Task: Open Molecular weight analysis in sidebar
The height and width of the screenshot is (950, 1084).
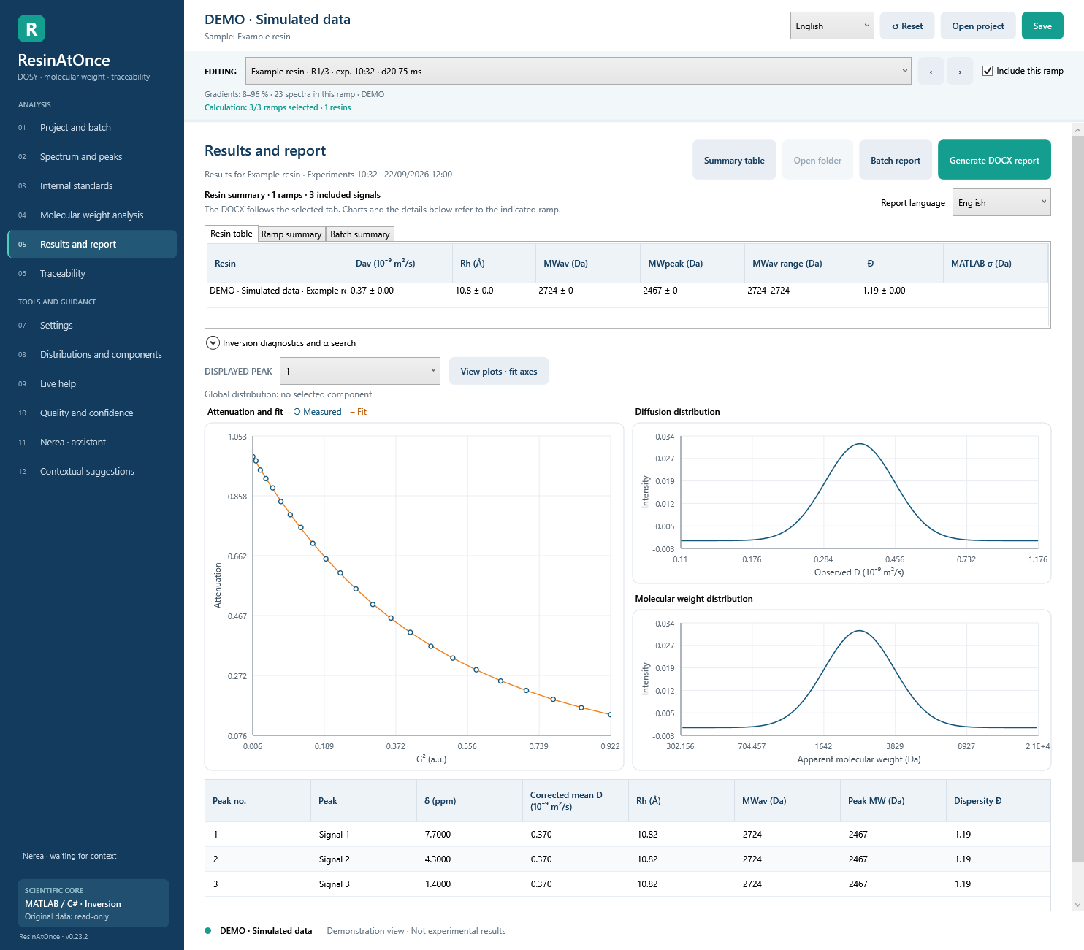Action: click(x=92, y=215)
